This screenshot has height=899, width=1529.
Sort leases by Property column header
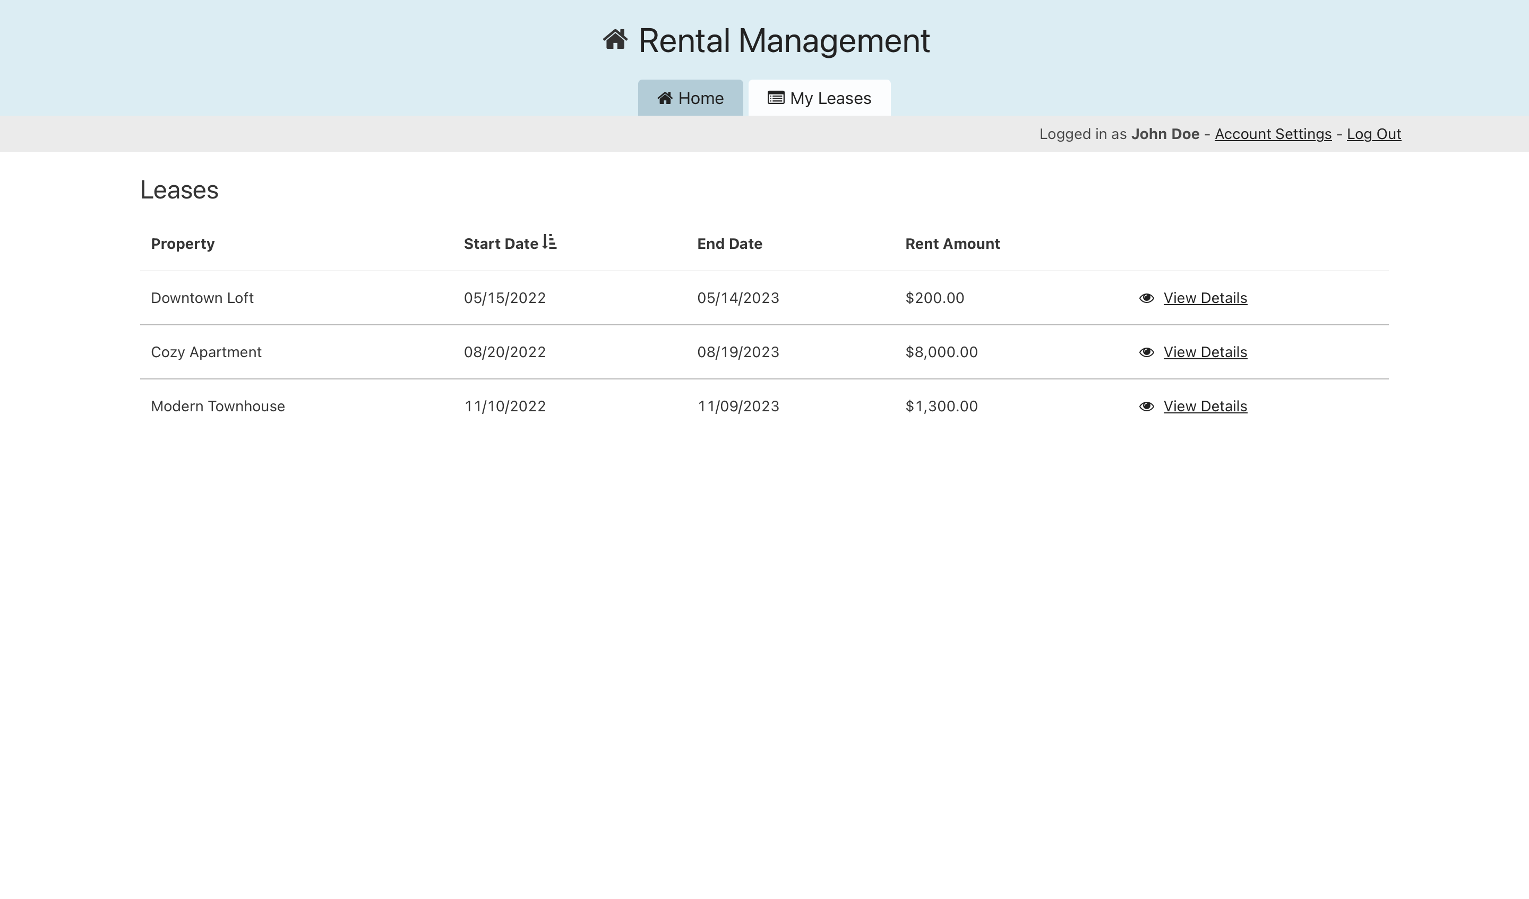pos(183,244)
